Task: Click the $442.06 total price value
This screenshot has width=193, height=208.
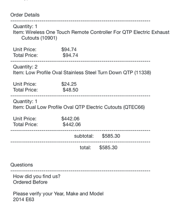Action: 72,124
